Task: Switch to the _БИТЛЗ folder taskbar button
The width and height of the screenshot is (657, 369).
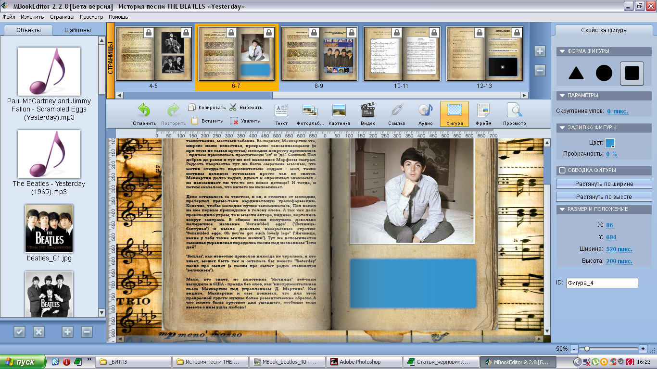Action: (x=133, y=362)
